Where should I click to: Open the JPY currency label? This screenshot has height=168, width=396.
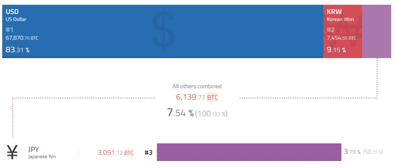[34, 149]
